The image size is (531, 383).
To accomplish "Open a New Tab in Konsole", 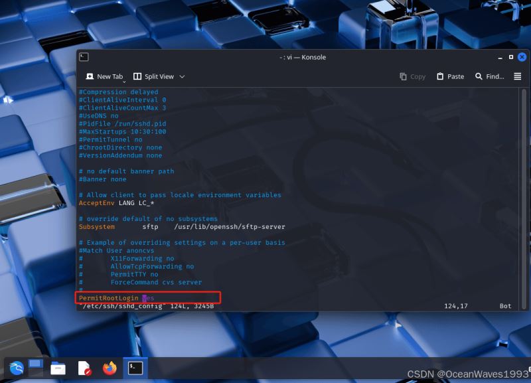I will click(104, 76).
